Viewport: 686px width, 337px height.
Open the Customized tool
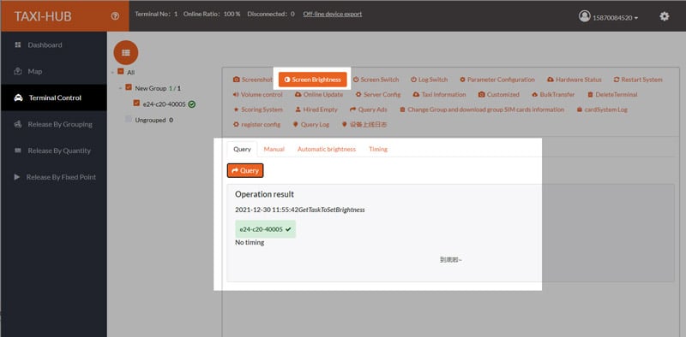click(x=499, y=94)
